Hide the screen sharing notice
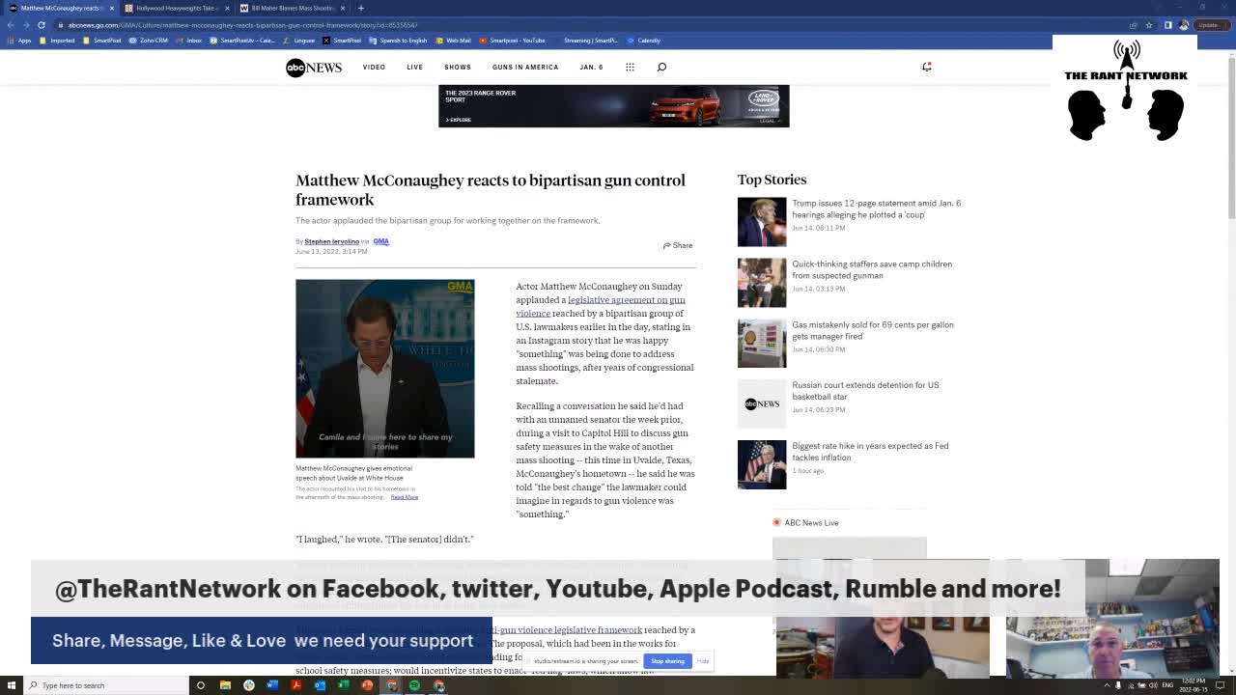This screenshot has width=1236, height=695. pyautogui.click(x=703, y=661)
